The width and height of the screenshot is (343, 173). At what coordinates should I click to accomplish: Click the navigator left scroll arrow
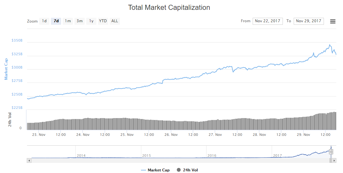(x=29, y=161)
